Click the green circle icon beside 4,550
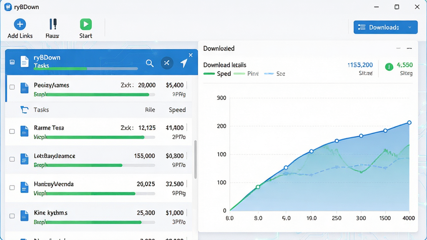 (x=389, y=67)
